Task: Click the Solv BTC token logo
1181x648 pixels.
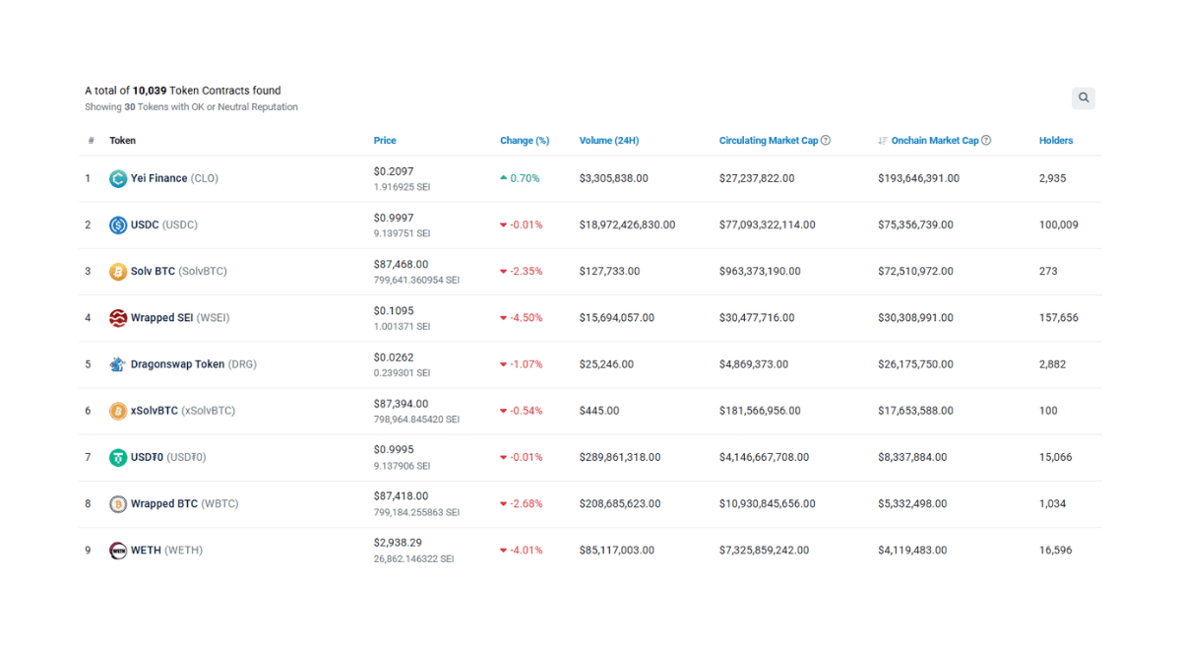Action: tap(118, 271)
